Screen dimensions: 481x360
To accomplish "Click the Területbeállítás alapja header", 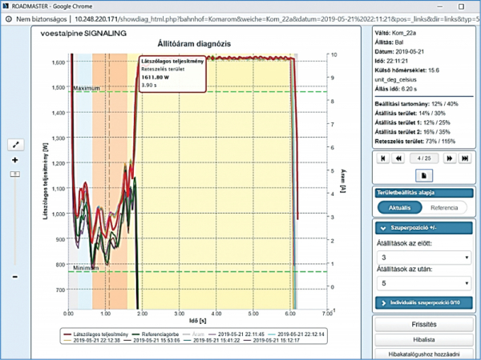I will click(x=423, y=193).
